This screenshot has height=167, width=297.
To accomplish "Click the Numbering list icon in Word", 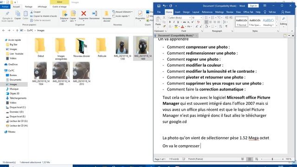I will (x=213, y=18).
